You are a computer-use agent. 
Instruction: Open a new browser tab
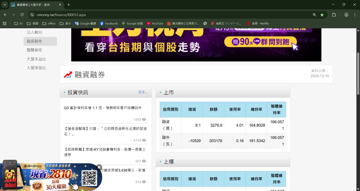(x=69, y=5)
